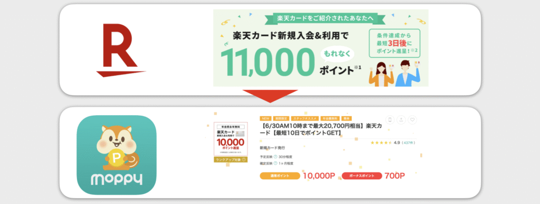The width and height of the screenshot is (540, 204).
Task: Tap the smartphone icon beside the title
Action: pos(390,120)
